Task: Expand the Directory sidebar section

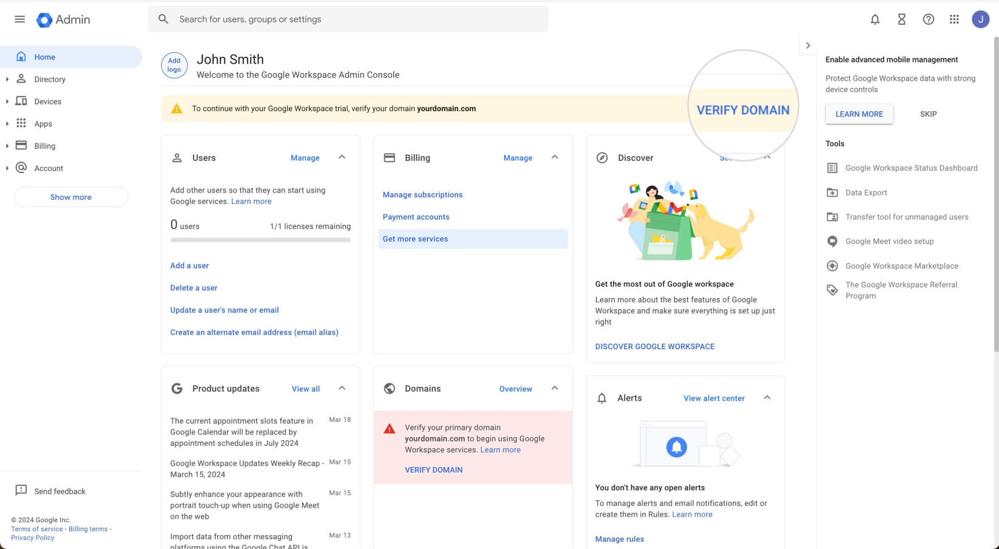Action: [x=7, y=79]
